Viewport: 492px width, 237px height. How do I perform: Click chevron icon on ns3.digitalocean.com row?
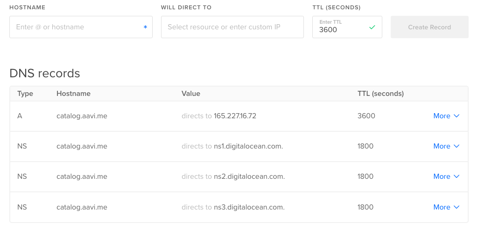point(457,207)
